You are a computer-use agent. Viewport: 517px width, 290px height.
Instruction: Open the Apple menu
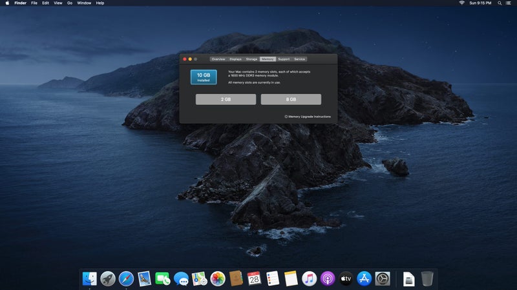(x=6, y=3)
